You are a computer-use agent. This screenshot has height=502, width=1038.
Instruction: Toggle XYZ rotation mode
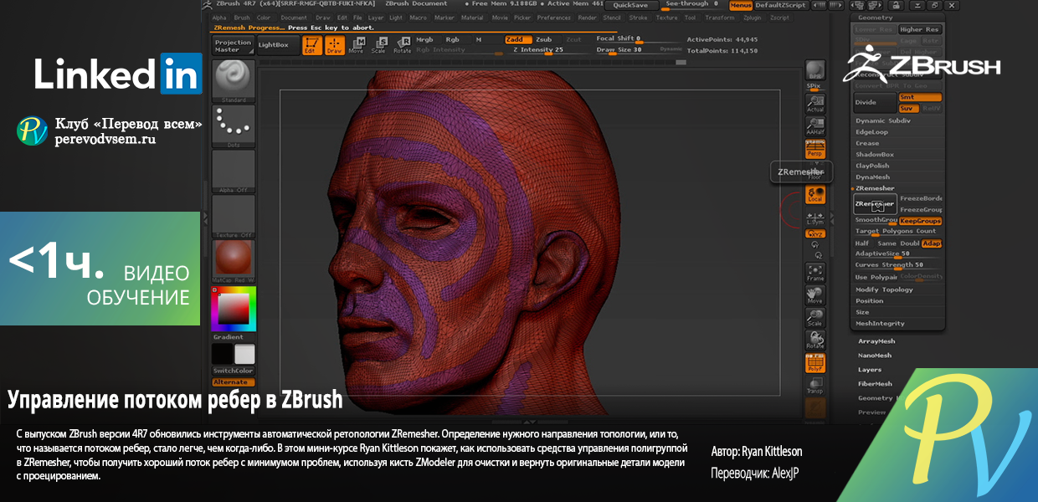pyautogui.click(x=814, y=234)
